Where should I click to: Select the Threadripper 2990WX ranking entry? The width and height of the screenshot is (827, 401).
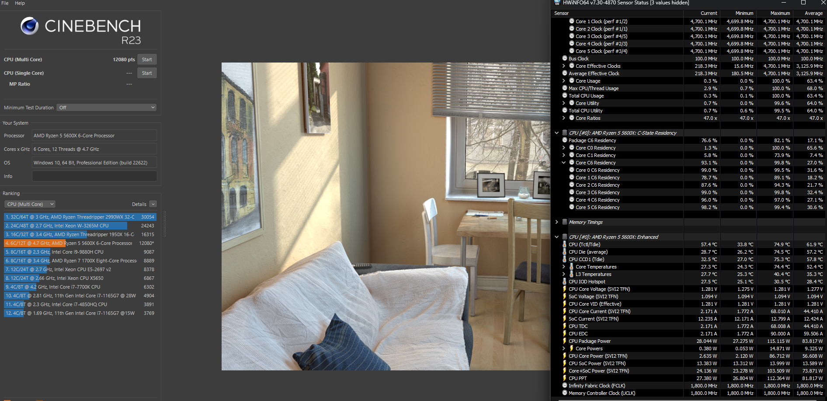click(80, 217)
